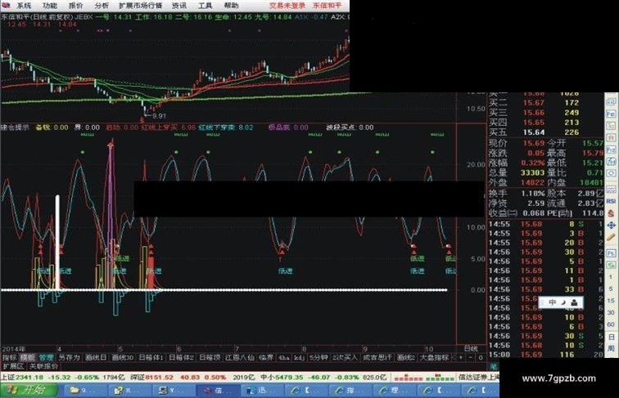
Task: Click the wave indicator icon in right toolbar
Action: pos(610,190)
